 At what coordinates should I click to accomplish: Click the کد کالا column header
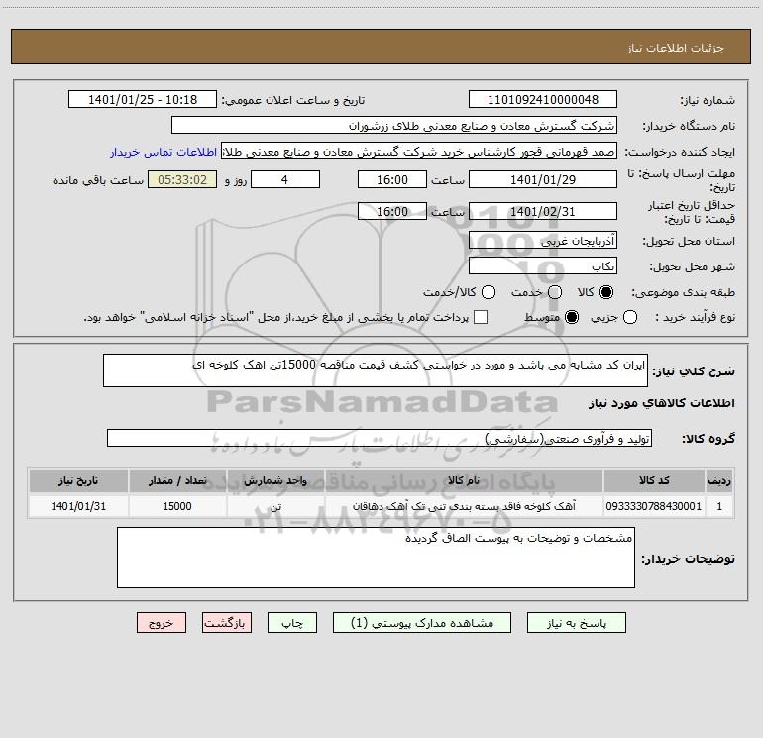pos(654,480)
